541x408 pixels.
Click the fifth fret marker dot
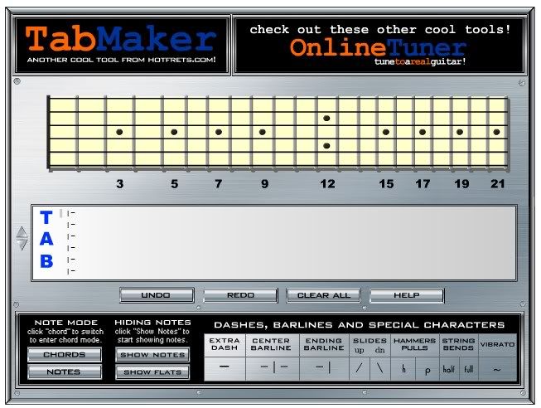click(x=174, y=132)
